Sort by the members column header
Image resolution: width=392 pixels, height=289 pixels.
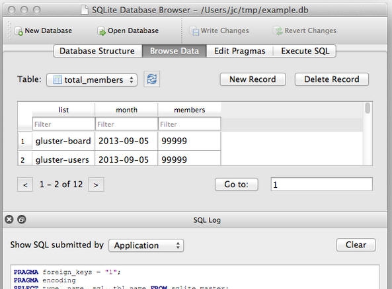pos(190,110)
